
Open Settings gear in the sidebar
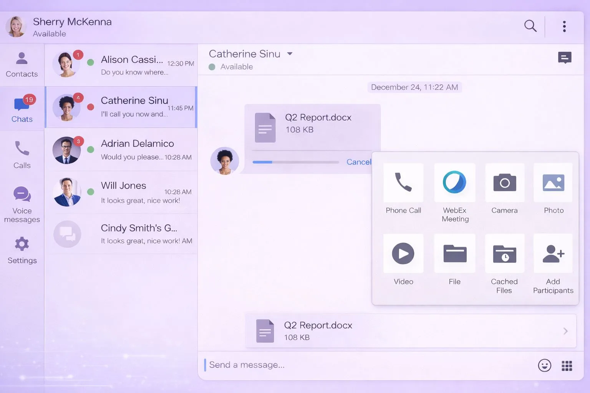[x=22, y=251]
